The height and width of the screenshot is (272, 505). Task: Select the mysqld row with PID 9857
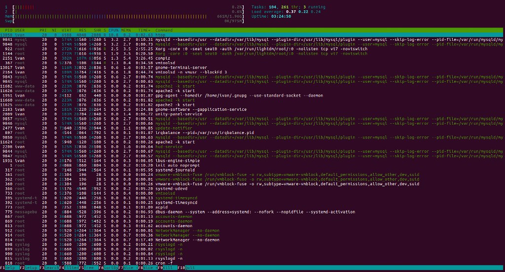click(x=252, y=119)
